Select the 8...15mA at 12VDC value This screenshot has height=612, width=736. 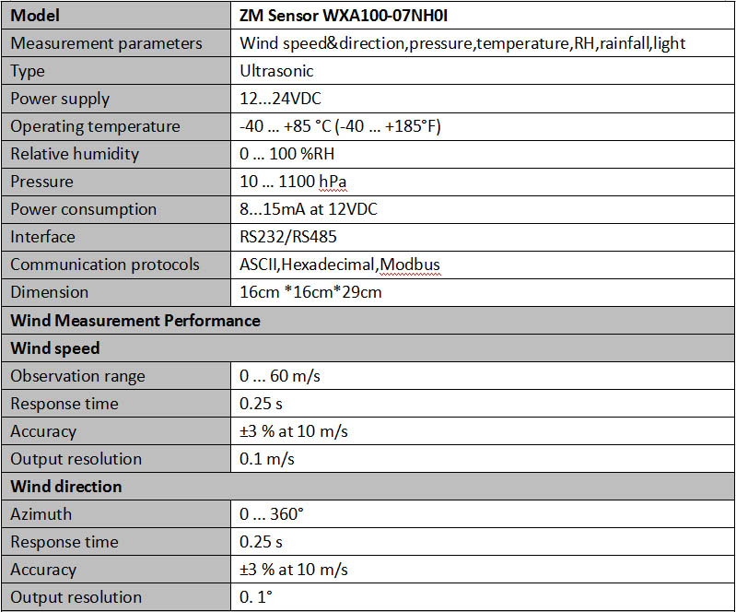tap(308, 209)
